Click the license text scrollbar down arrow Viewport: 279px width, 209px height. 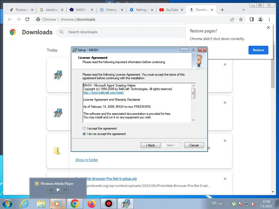tap(193, 120)
